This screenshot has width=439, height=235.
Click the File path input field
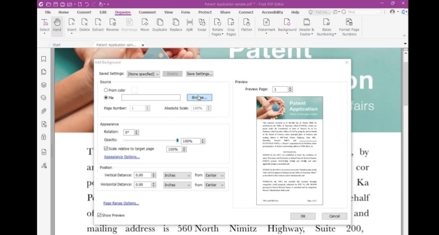click(151, 97)
